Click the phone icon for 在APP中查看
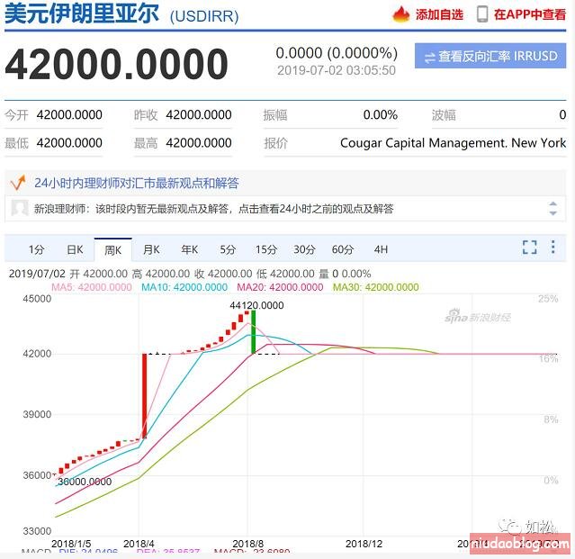 482,14
